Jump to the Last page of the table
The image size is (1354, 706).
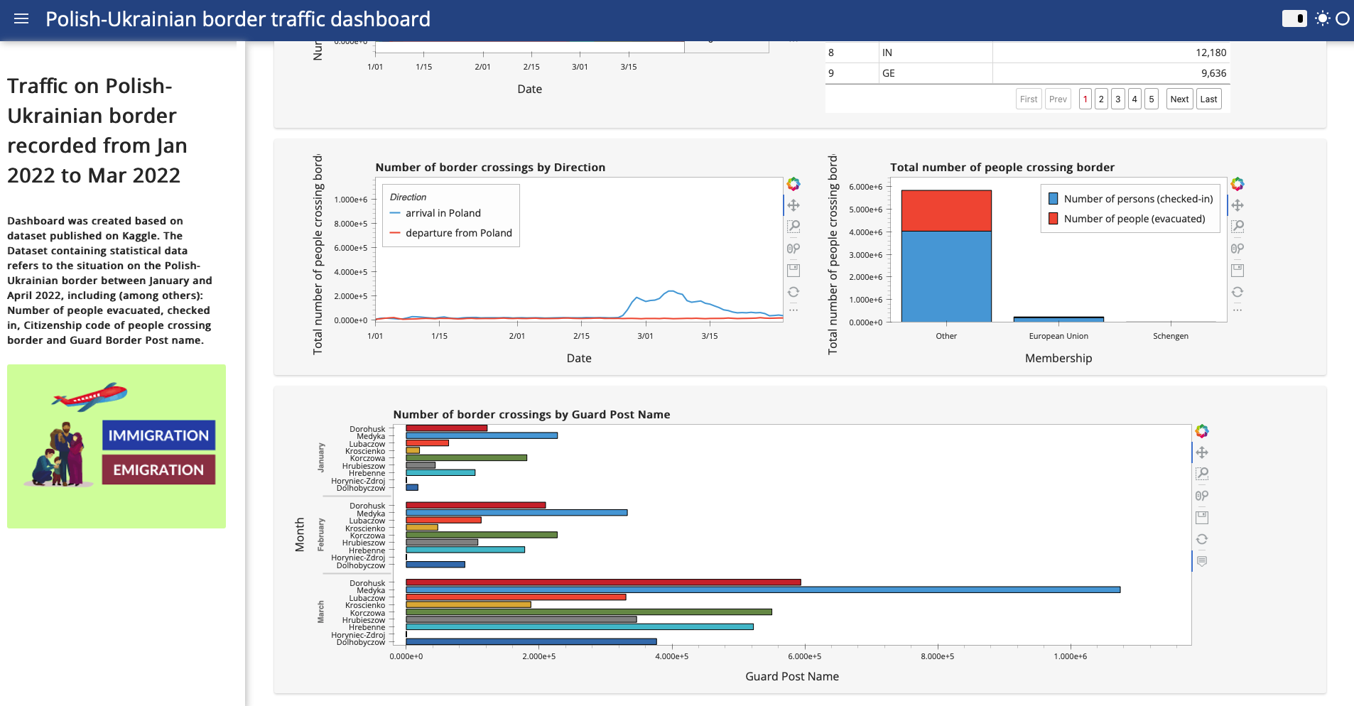1208,99
